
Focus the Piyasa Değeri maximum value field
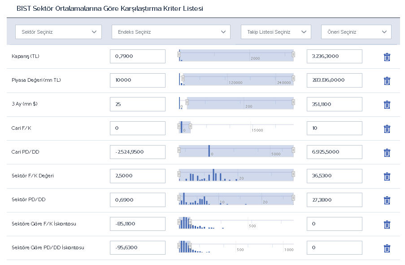(334, 80)
